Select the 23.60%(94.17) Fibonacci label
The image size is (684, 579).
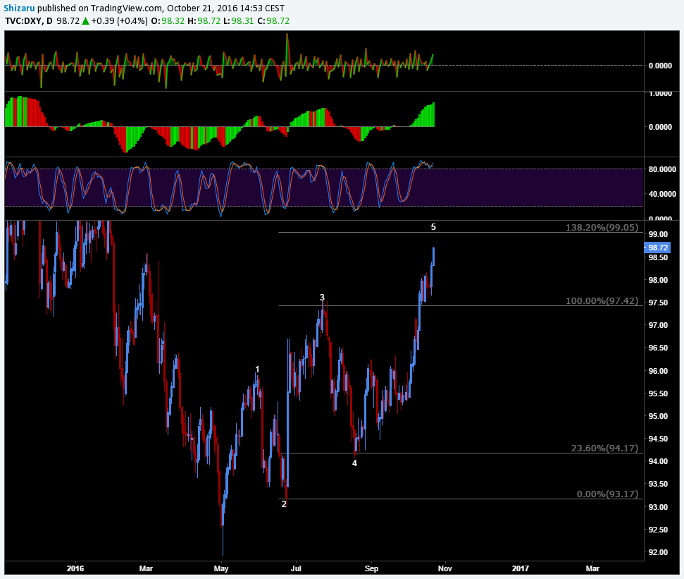(604, 448)
